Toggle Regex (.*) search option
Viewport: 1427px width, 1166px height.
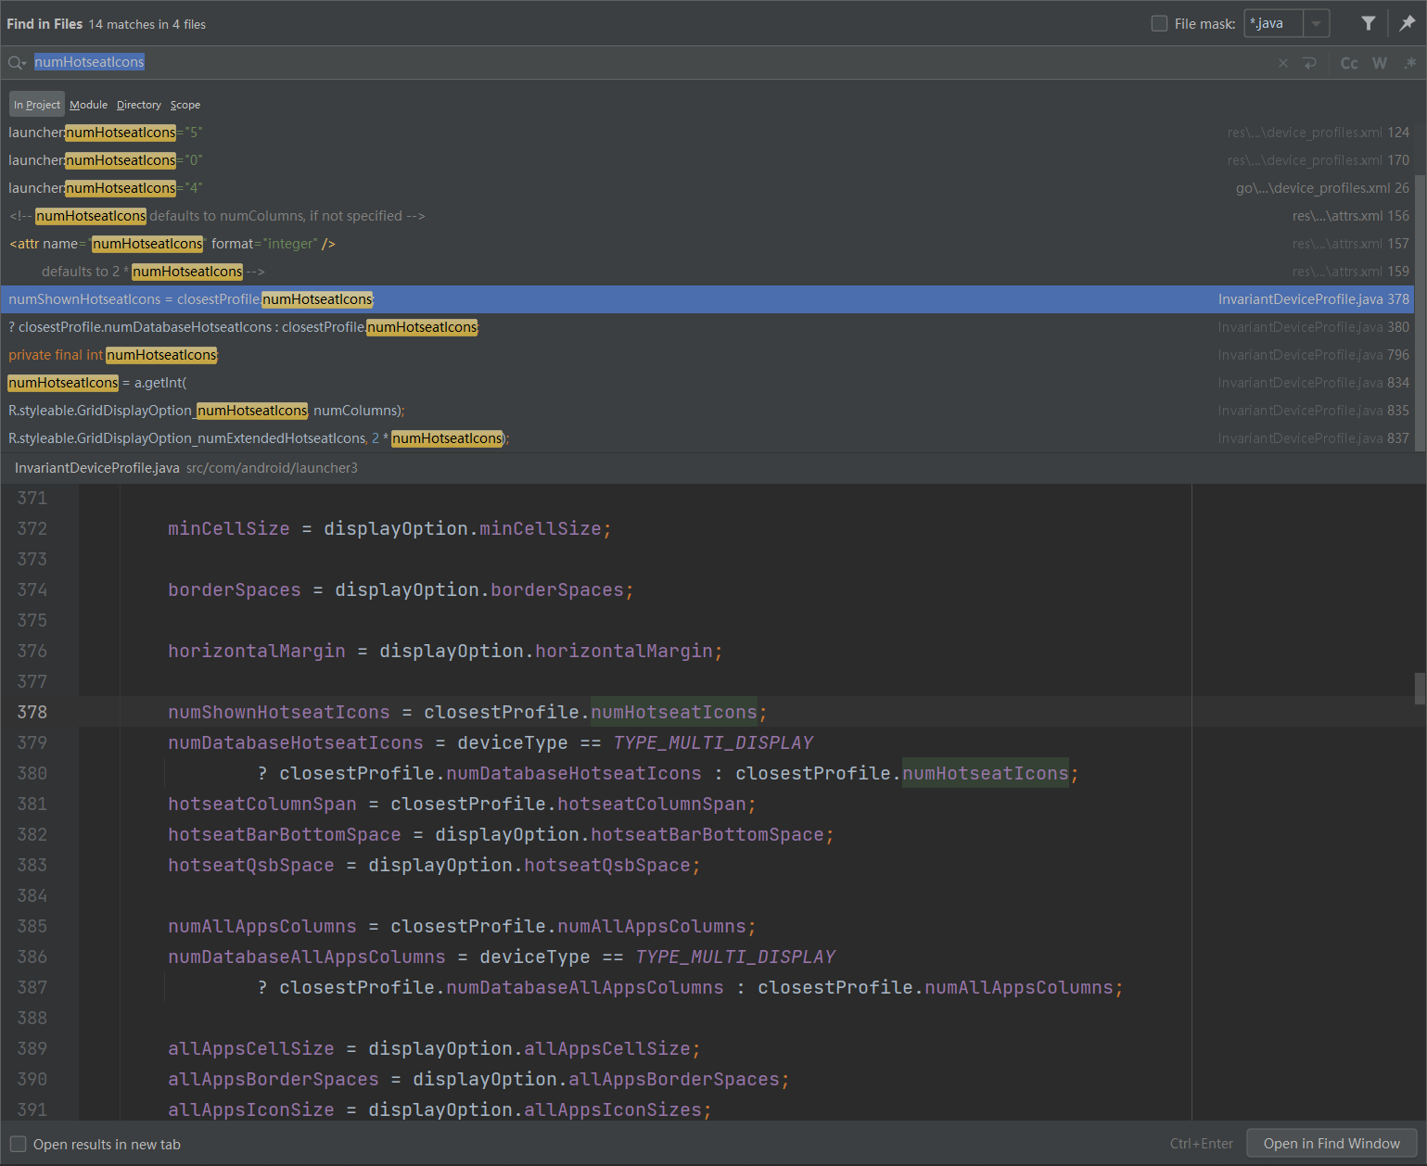[1409, 63]
